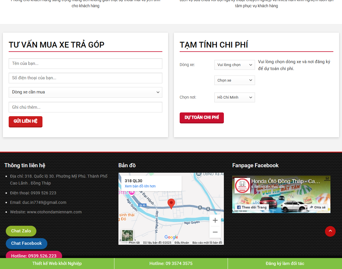Image resolution: width=342 pixels, height=269 pixels.
Task: Click the Google logo on the map
Action: 171,237
